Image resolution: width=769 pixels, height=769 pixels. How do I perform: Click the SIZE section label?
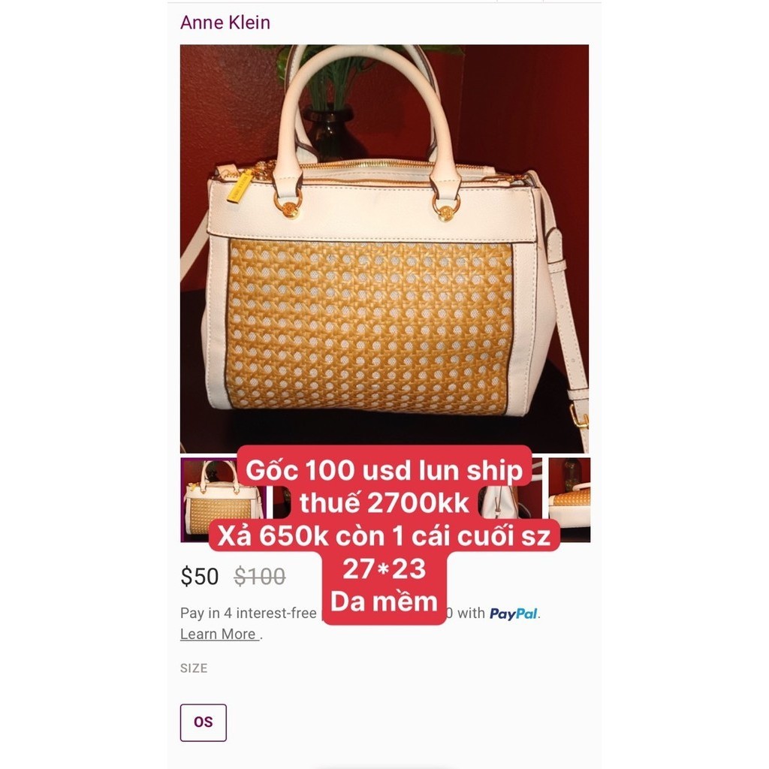coord(194,668)
